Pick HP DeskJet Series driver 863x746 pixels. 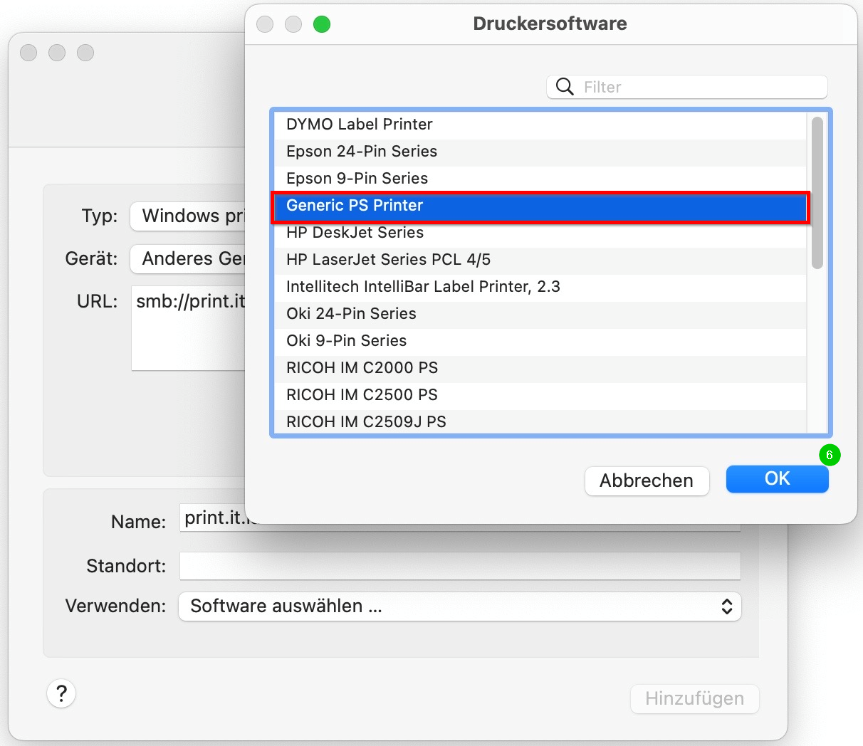[355, 233]
